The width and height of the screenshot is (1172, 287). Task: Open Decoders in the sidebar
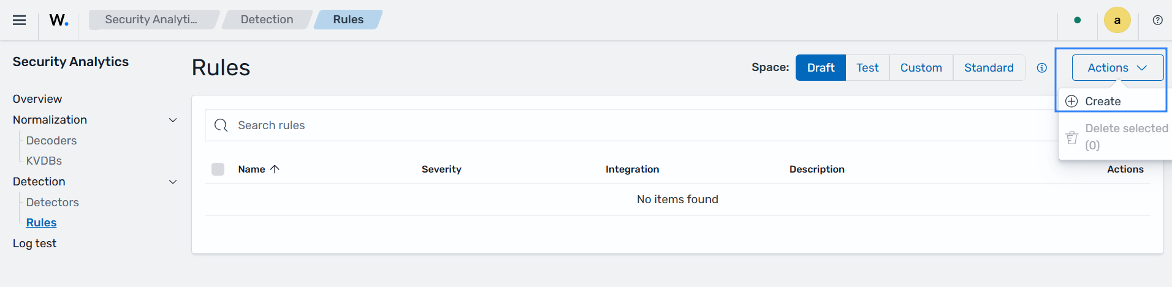pyautogui.click(x=51, y=141)
